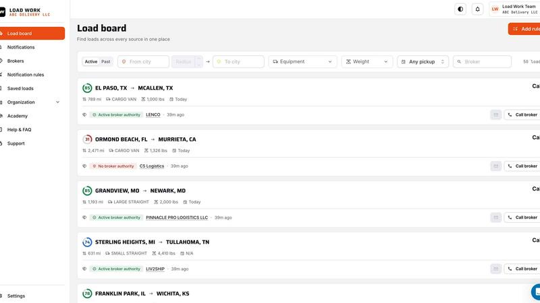
Task: Open C5 Logistics broker link
Action: tap(151, 166)
